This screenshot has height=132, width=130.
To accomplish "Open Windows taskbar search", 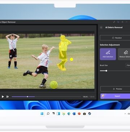I will (x=48, y=114).
